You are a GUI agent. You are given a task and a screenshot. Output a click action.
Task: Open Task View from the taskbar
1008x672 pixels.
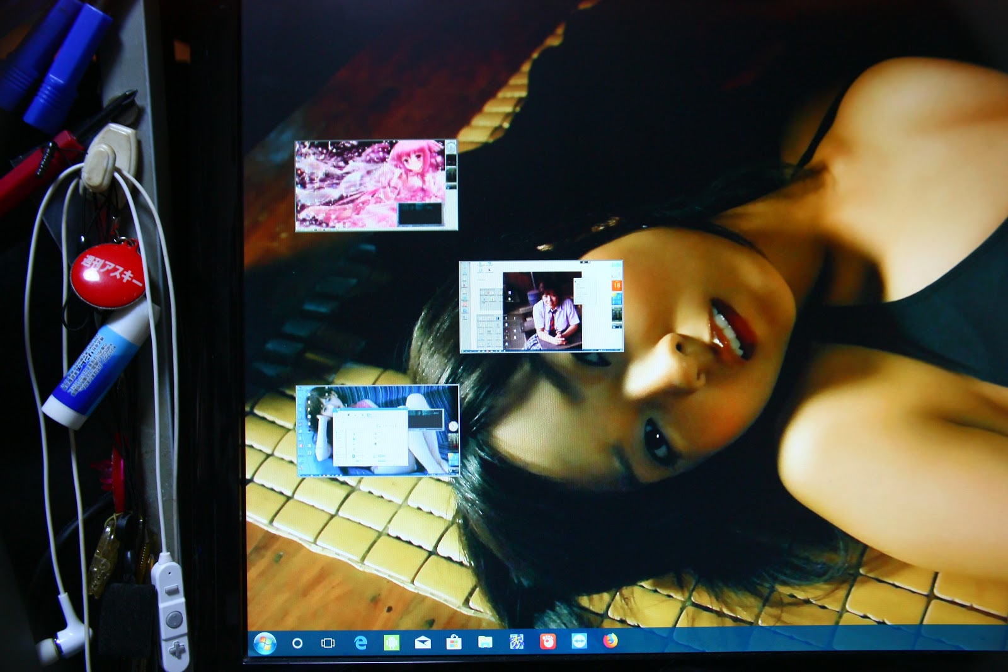328,643
